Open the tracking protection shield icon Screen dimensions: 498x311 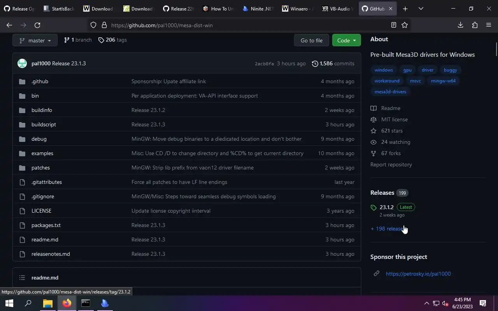pos(93,25)
